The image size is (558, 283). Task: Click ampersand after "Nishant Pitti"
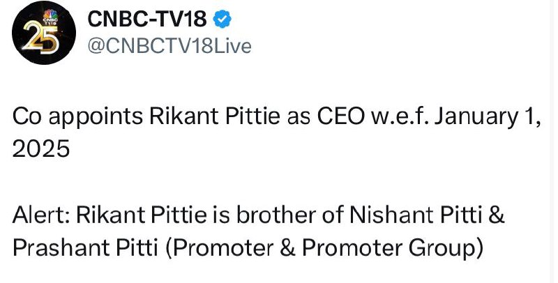coord(496,215)
